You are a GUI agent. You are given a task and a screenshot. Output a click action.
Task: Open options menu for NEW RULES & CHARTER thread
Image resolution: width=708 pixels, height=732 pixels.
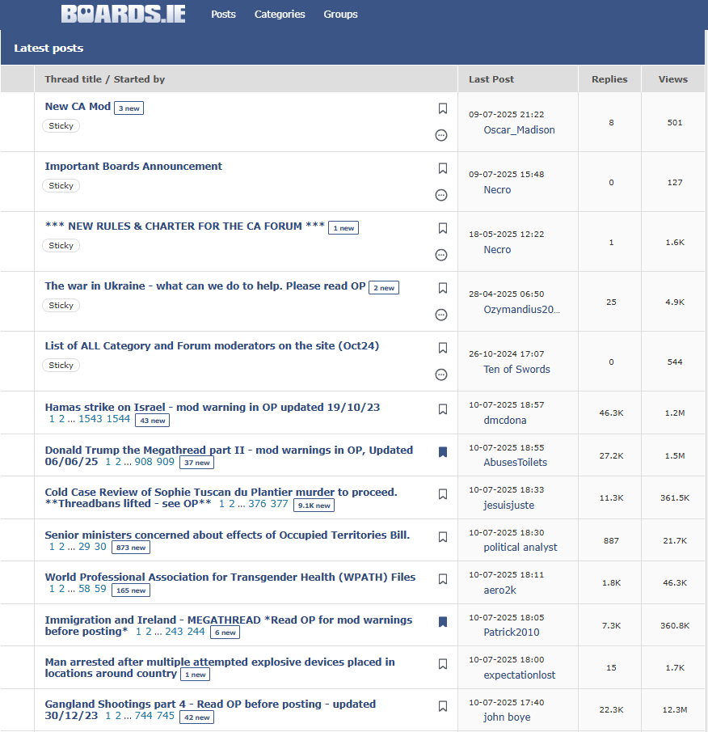441,255
